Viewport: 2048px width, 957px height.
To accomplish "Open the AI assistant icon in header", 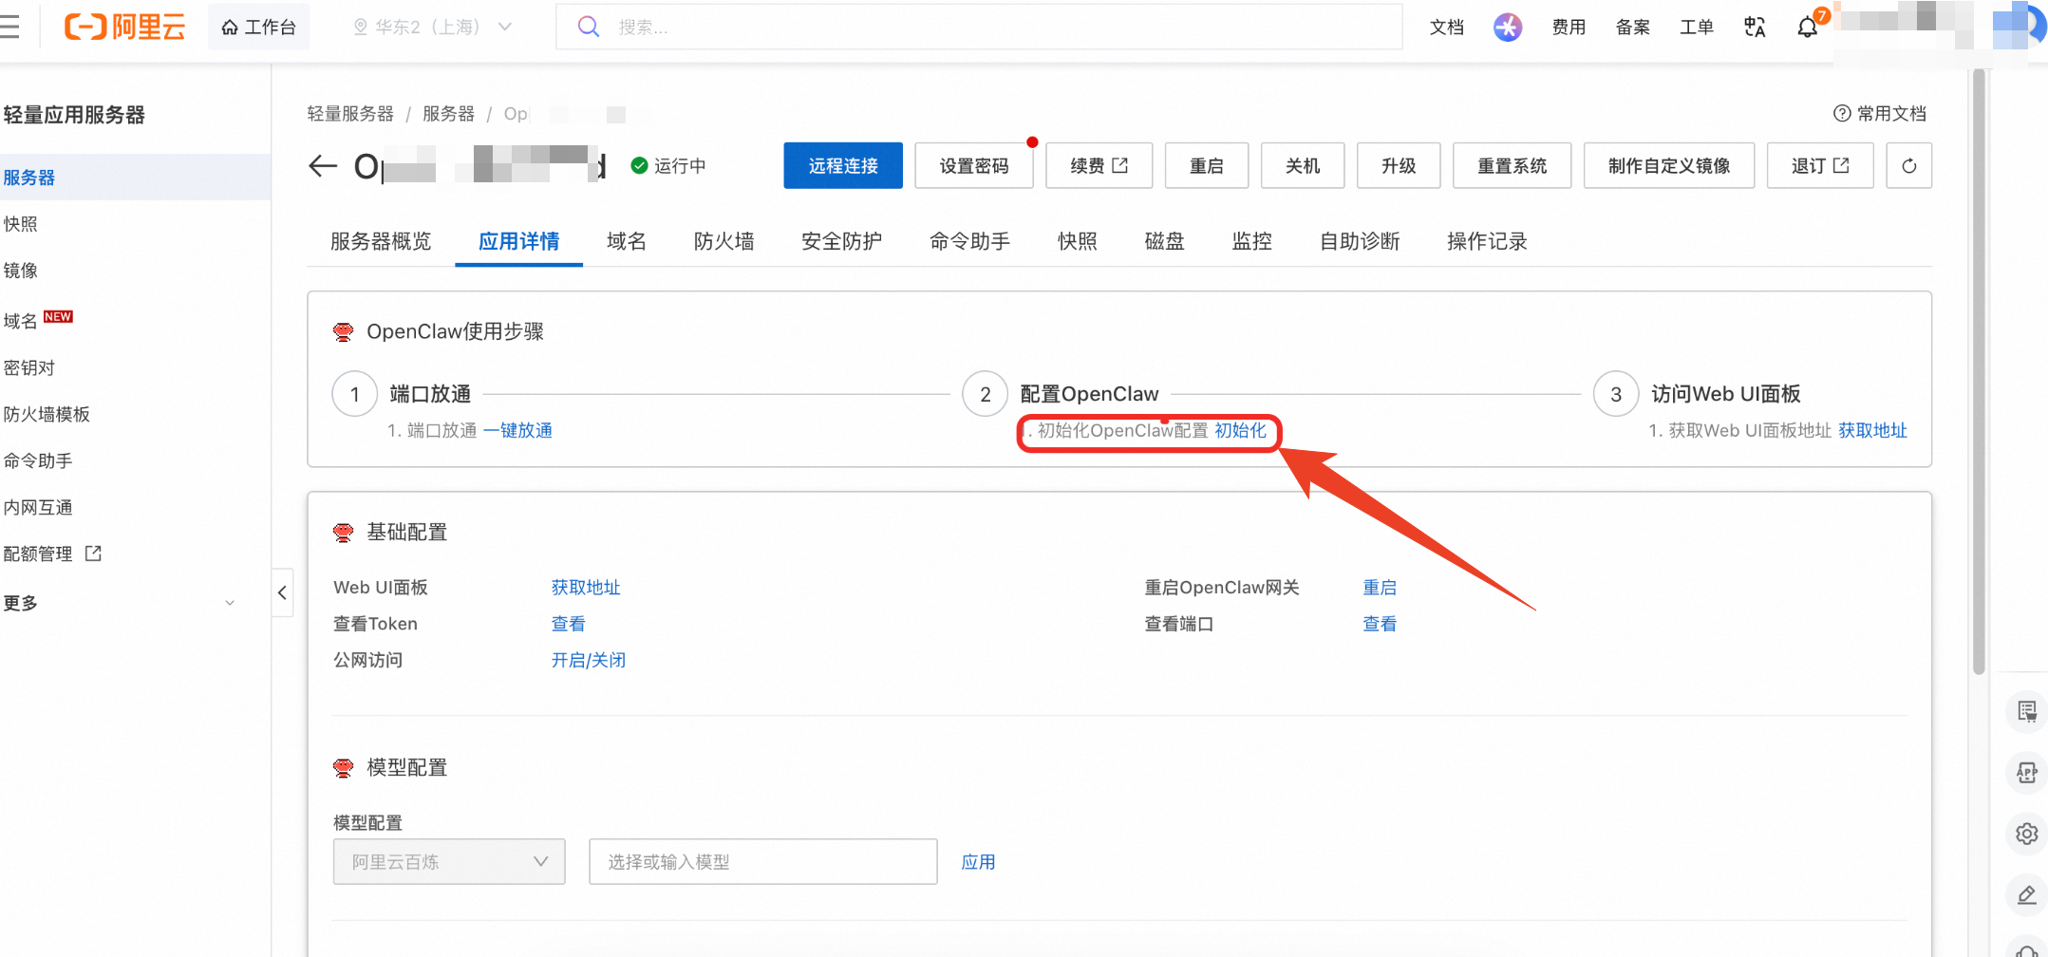I will pos(1507,27).
